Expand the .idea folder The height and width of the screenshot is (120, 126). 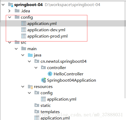pos(9,11)
